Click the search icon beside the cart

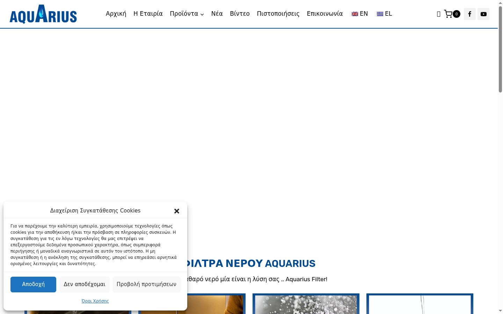[438, 14]
